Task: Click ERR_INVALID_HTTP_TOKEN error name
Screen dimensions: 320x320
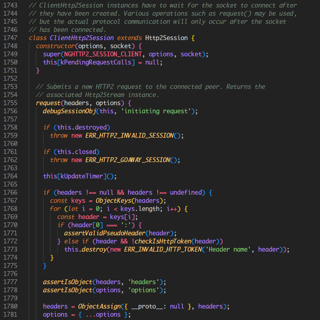Action: coord(163,249)
